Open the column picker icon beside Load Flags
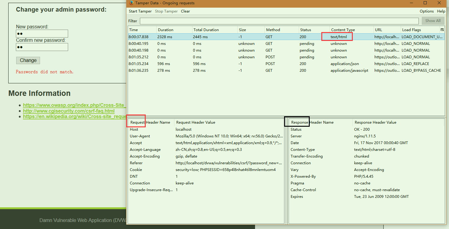The height and width of the screenshot is (229, 449). click(442, 30)
